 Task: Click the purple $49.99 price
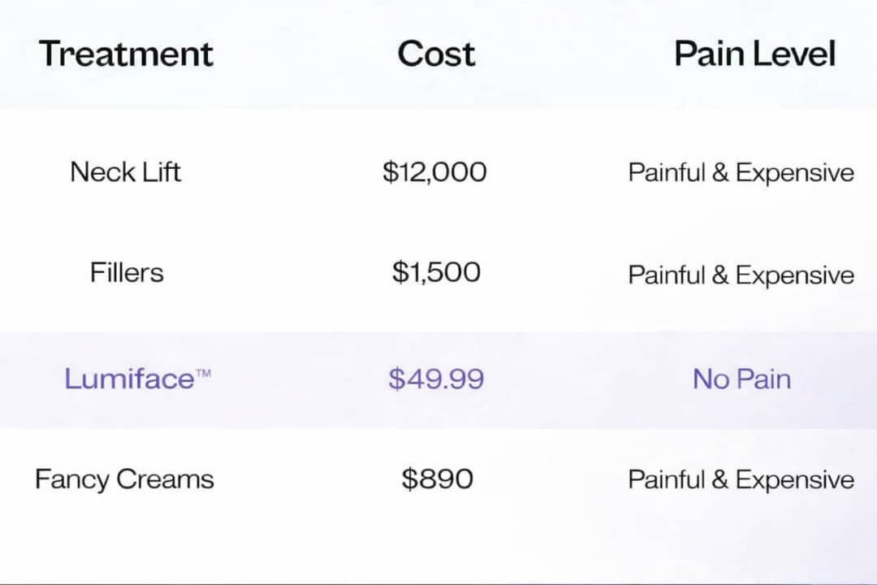[x=436, y=379]
